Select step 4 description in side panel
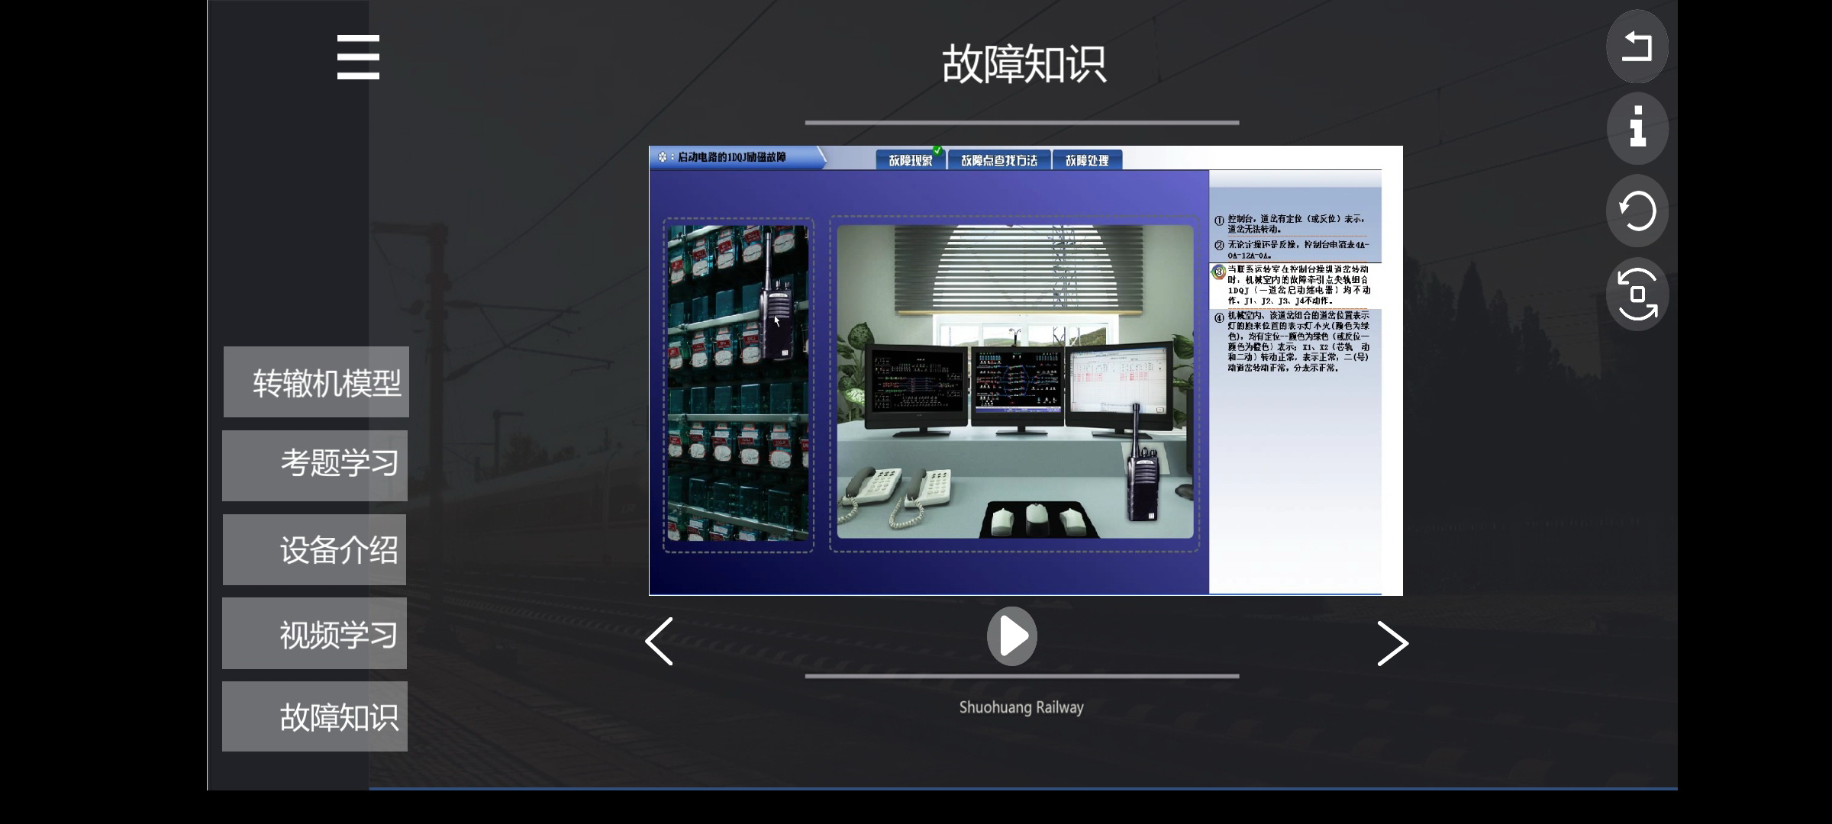 click(1298, 341)
